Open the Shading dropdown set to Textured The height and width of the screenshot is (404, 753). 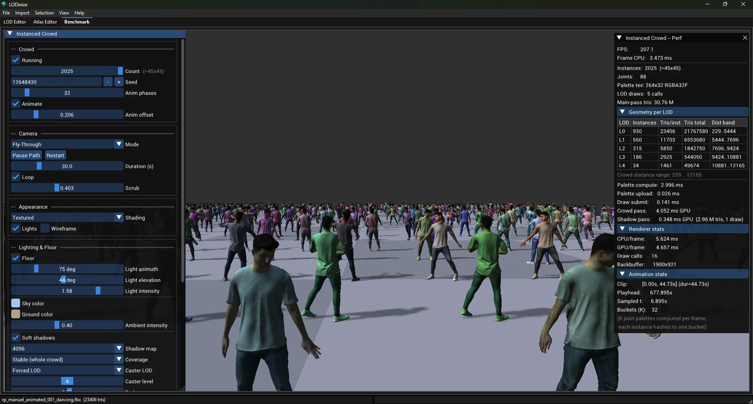67,218
